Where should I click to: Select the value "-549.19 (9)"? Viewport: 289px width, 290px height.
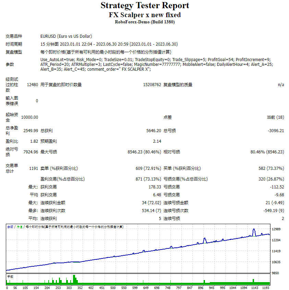274,211
